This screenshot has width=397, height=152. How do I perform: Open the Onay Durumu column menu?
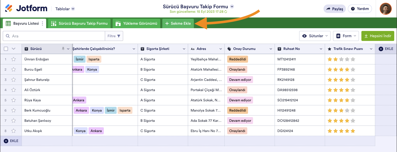pyautogui.click(x=271, y=49)
